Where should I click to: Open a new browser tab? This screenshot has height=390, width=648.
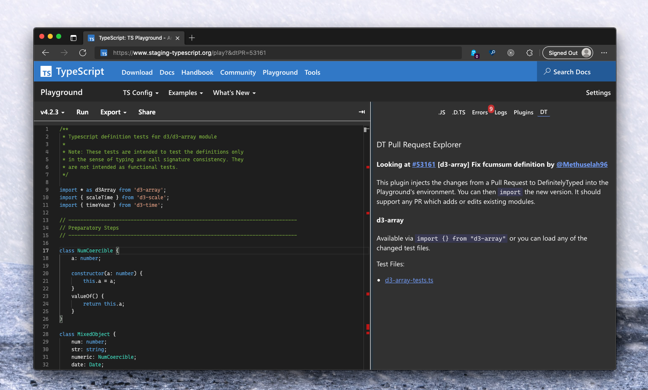[192, 38]
